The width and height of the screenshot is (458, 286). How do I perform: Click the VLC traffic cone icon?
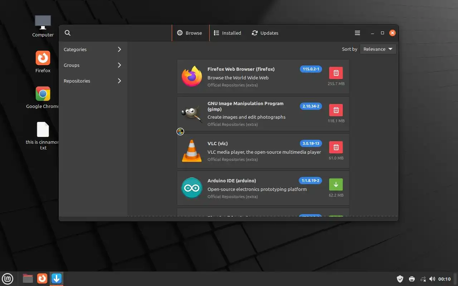pyautogui.click(x=192, y=151)
